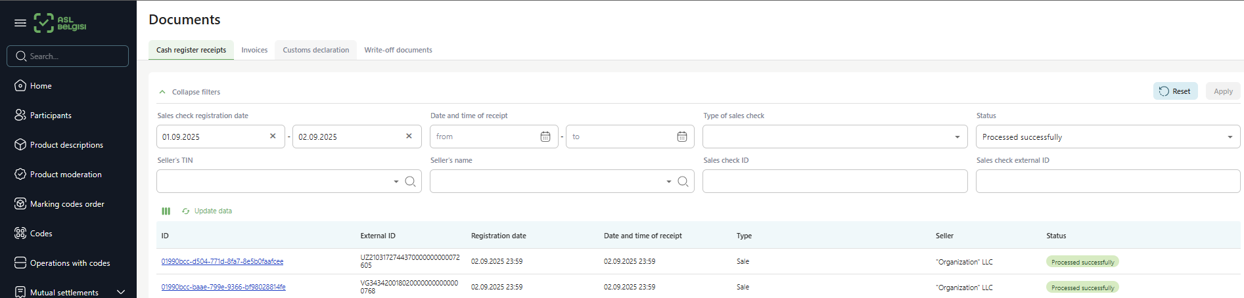This screenshot has width=1244, height=298.
Task: Expand Mutual settlements sidebar section
Action: [x=120, y=292]
